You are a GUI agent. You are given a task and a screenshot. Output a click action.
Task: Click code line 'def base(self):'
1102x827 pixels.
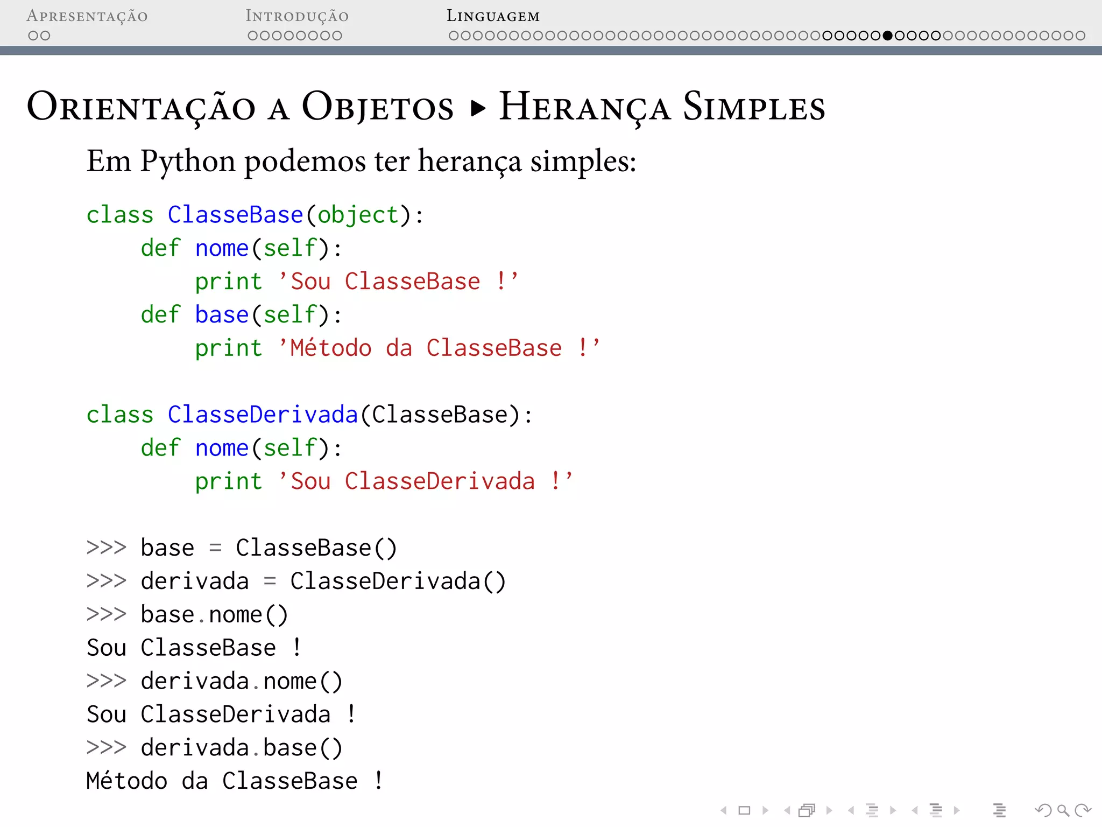click(241, 315)
